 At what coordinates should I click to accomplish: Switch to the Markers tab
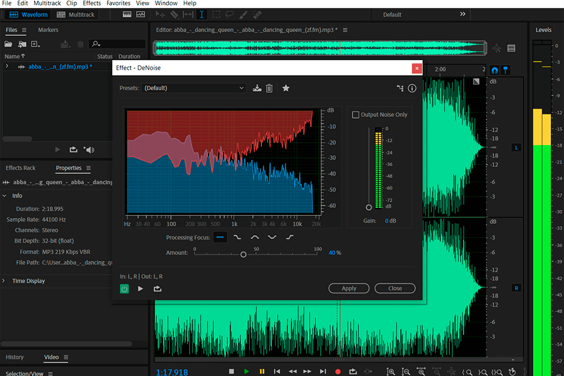(48, 29)
